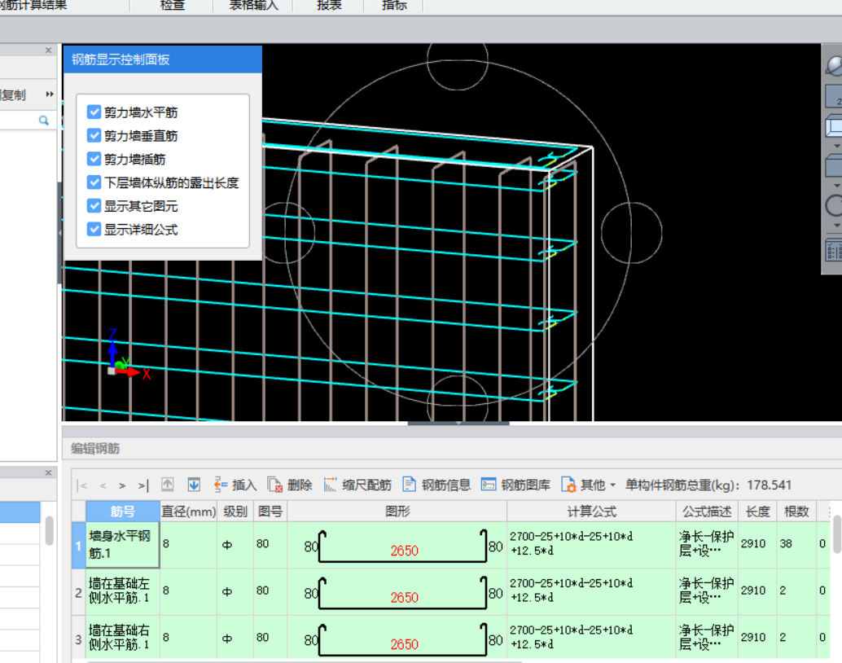
Task: Select 根数 column header
Action: 796,512
